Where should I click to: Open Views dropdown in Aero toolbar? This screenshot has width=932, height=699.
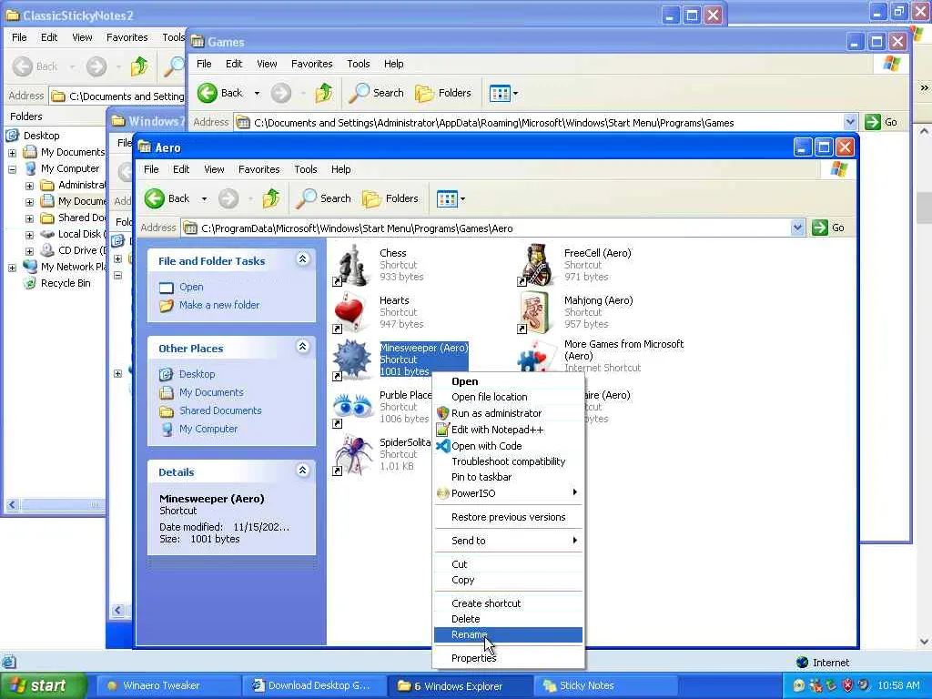[451, 198]
